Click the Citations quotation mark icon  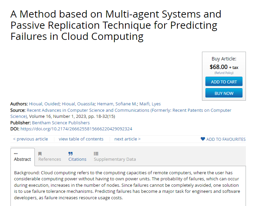pyautogui.click(x=70, y=154)
